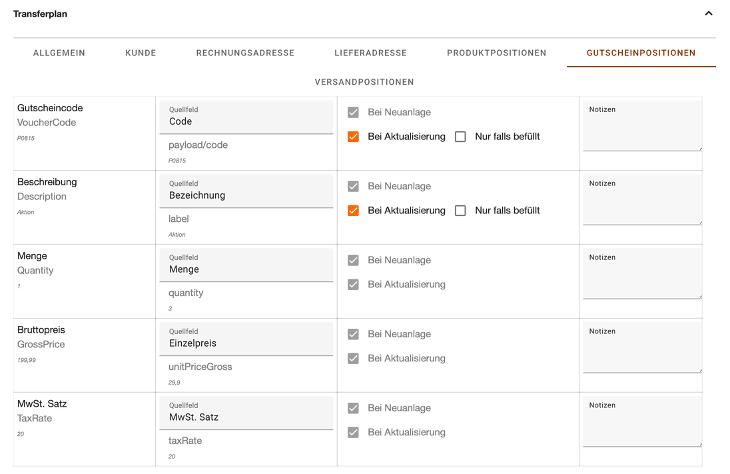Toggle Bei Aktualisierung for Menge
The image size is (730, 474).
click(x=354, y=284)
